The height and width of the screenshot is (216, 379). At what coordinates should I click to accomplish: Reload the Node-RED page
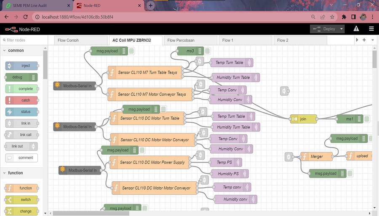(25, 17)
